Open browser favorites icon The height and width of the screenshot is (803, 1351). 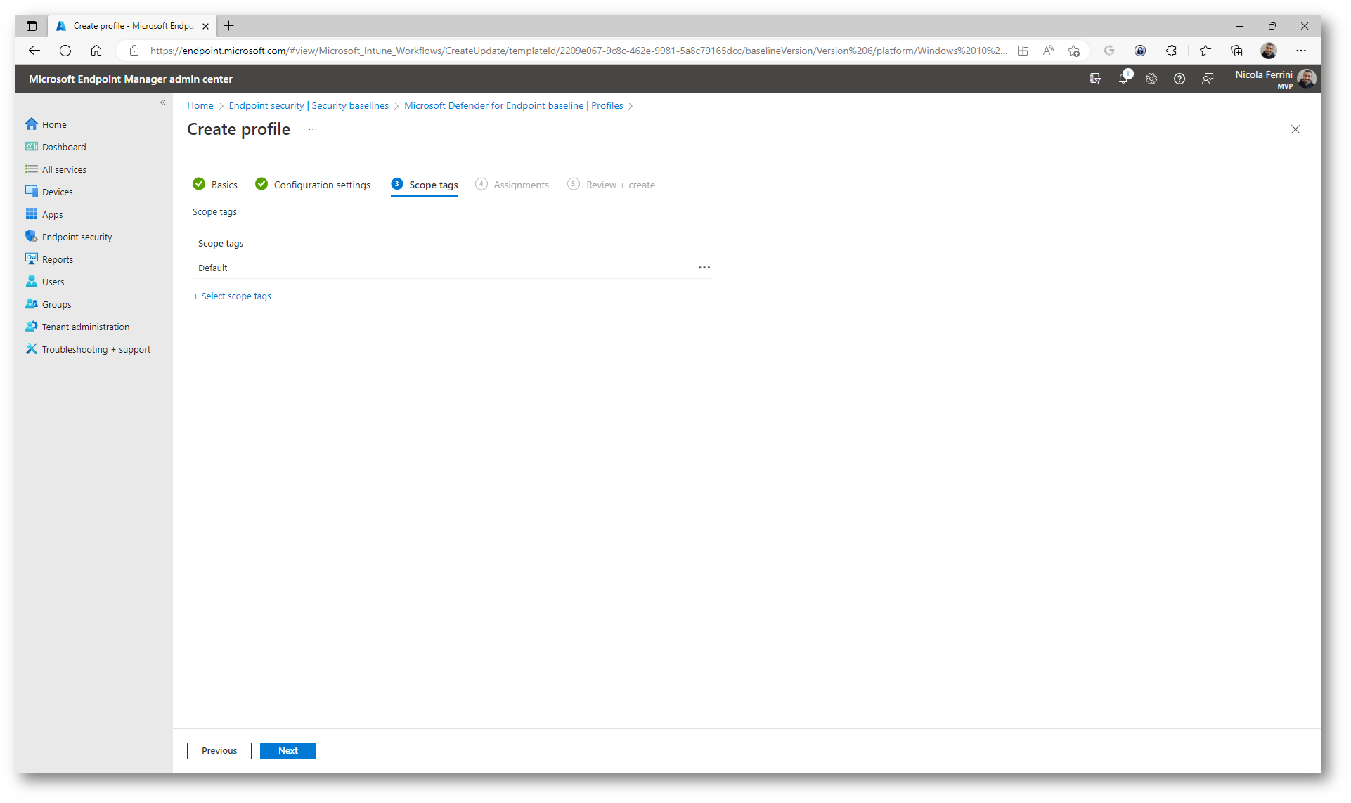point(1205,51)
